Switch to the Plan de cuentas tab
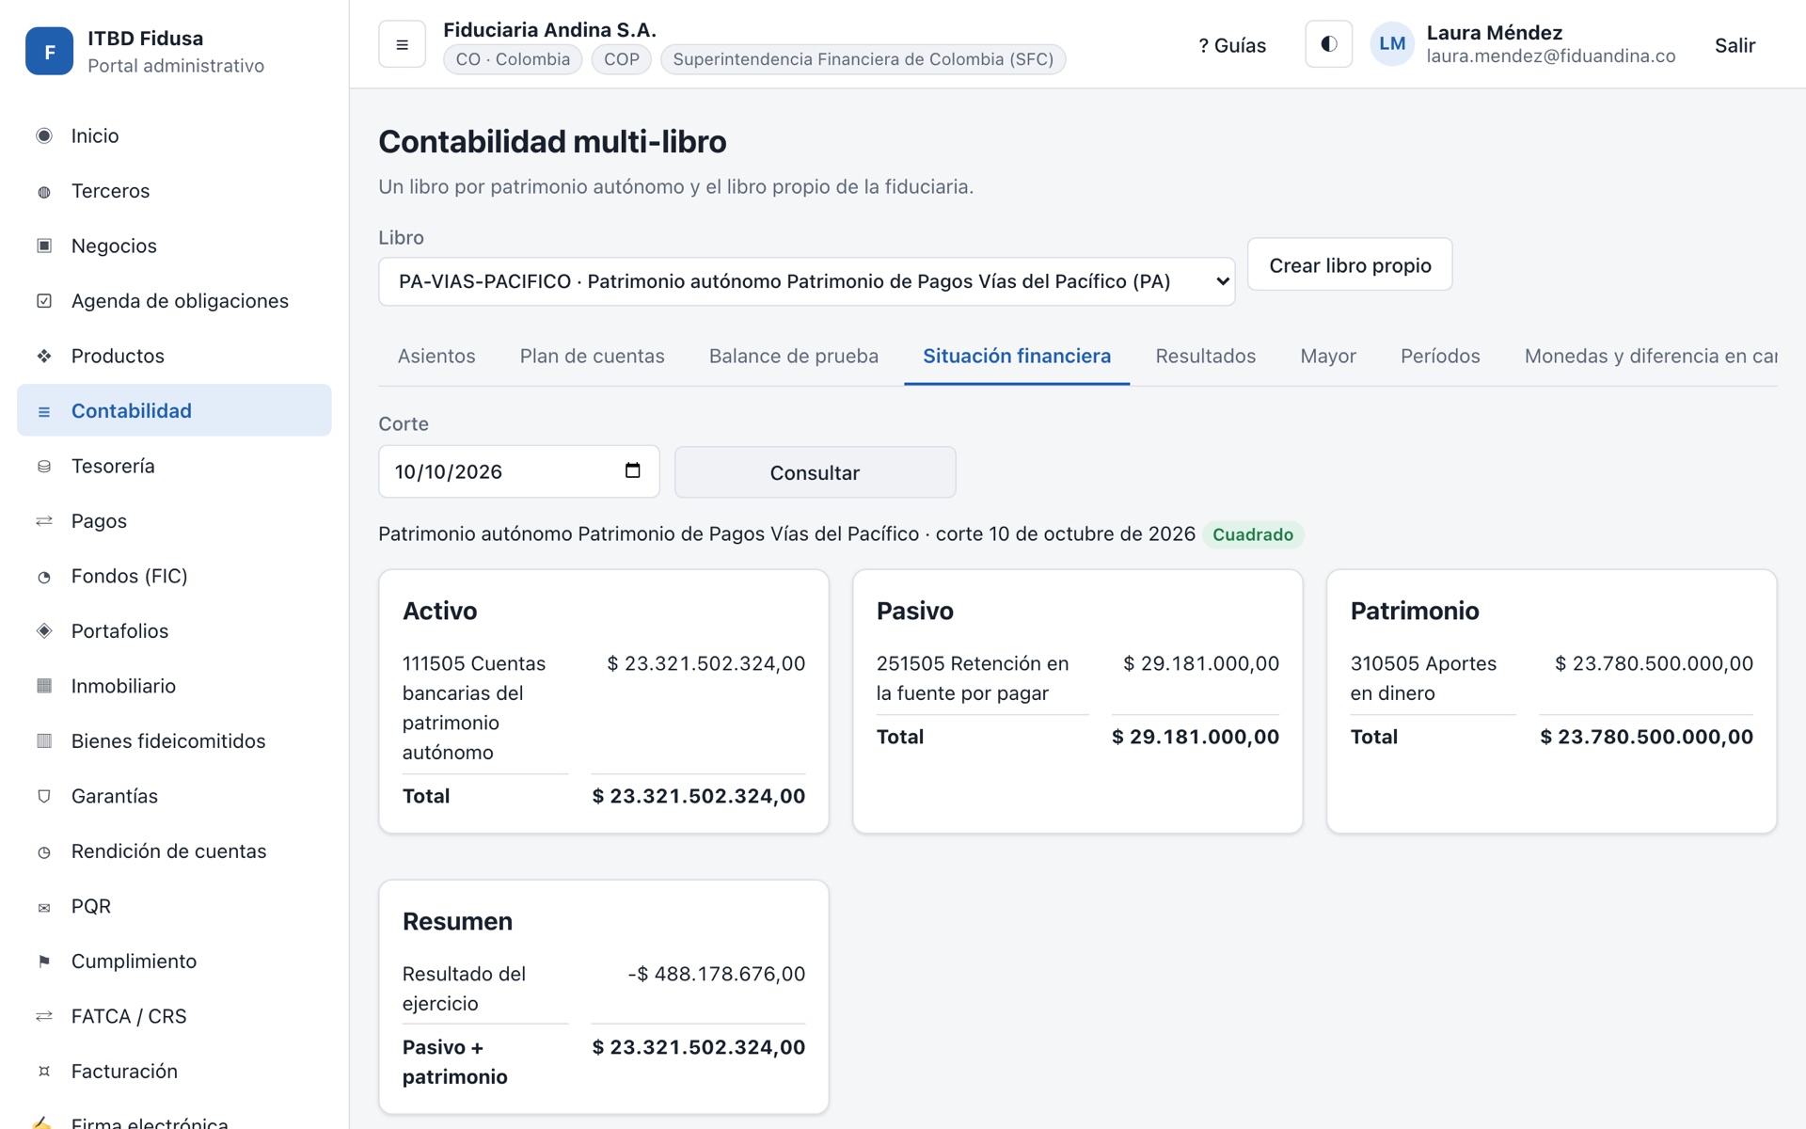 tap(592, 356)
